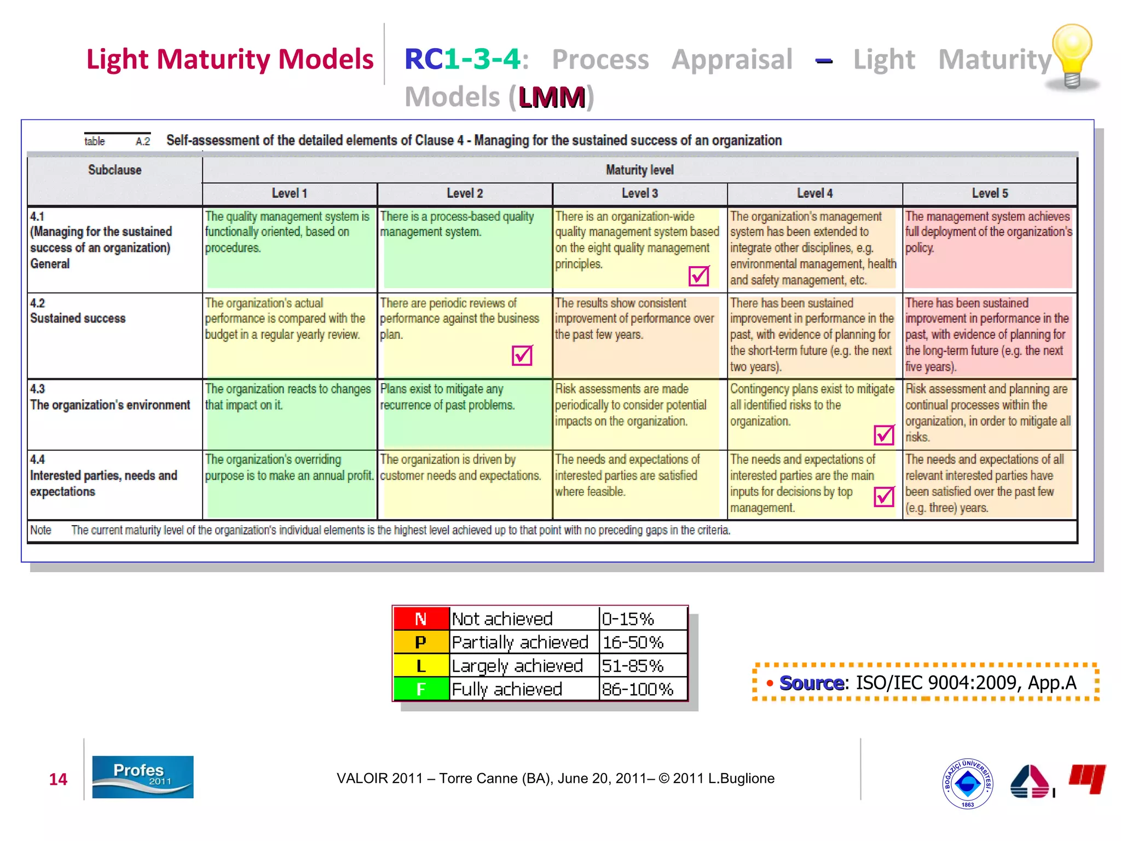Click the 'Level 5' column header
Screen dimensions: 1121x841
click(990, 193)
